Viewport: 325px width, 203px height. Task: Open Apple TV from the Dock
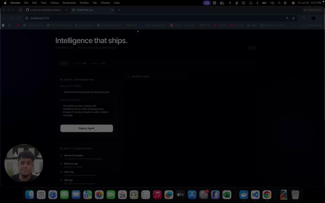(x=181, y=195)
